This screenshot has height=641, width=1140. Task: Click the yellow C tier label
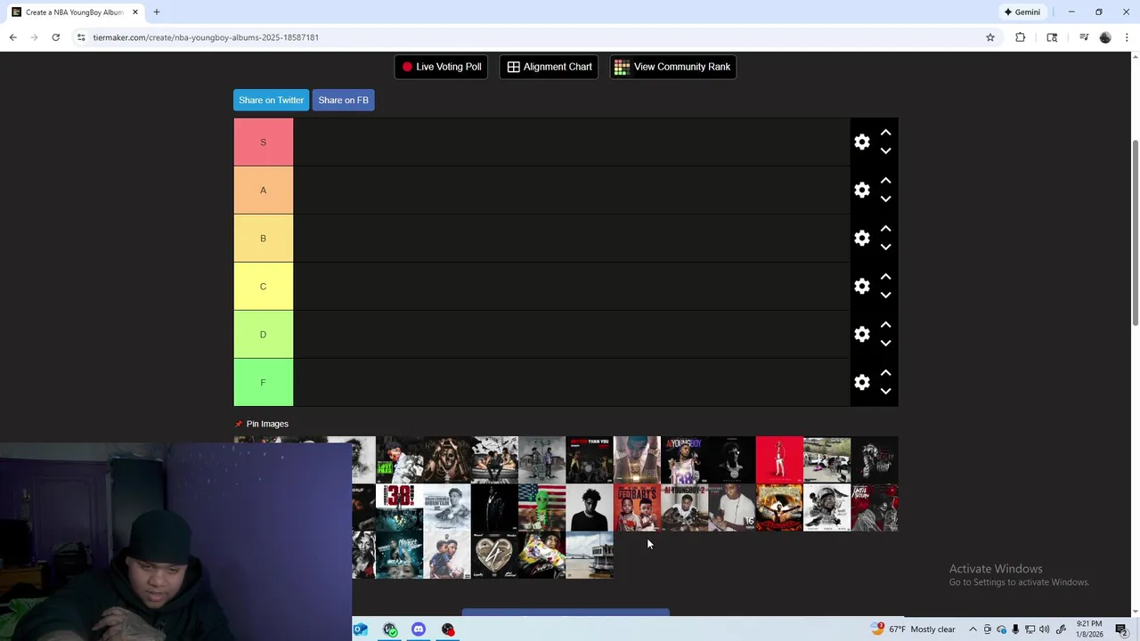263,287
